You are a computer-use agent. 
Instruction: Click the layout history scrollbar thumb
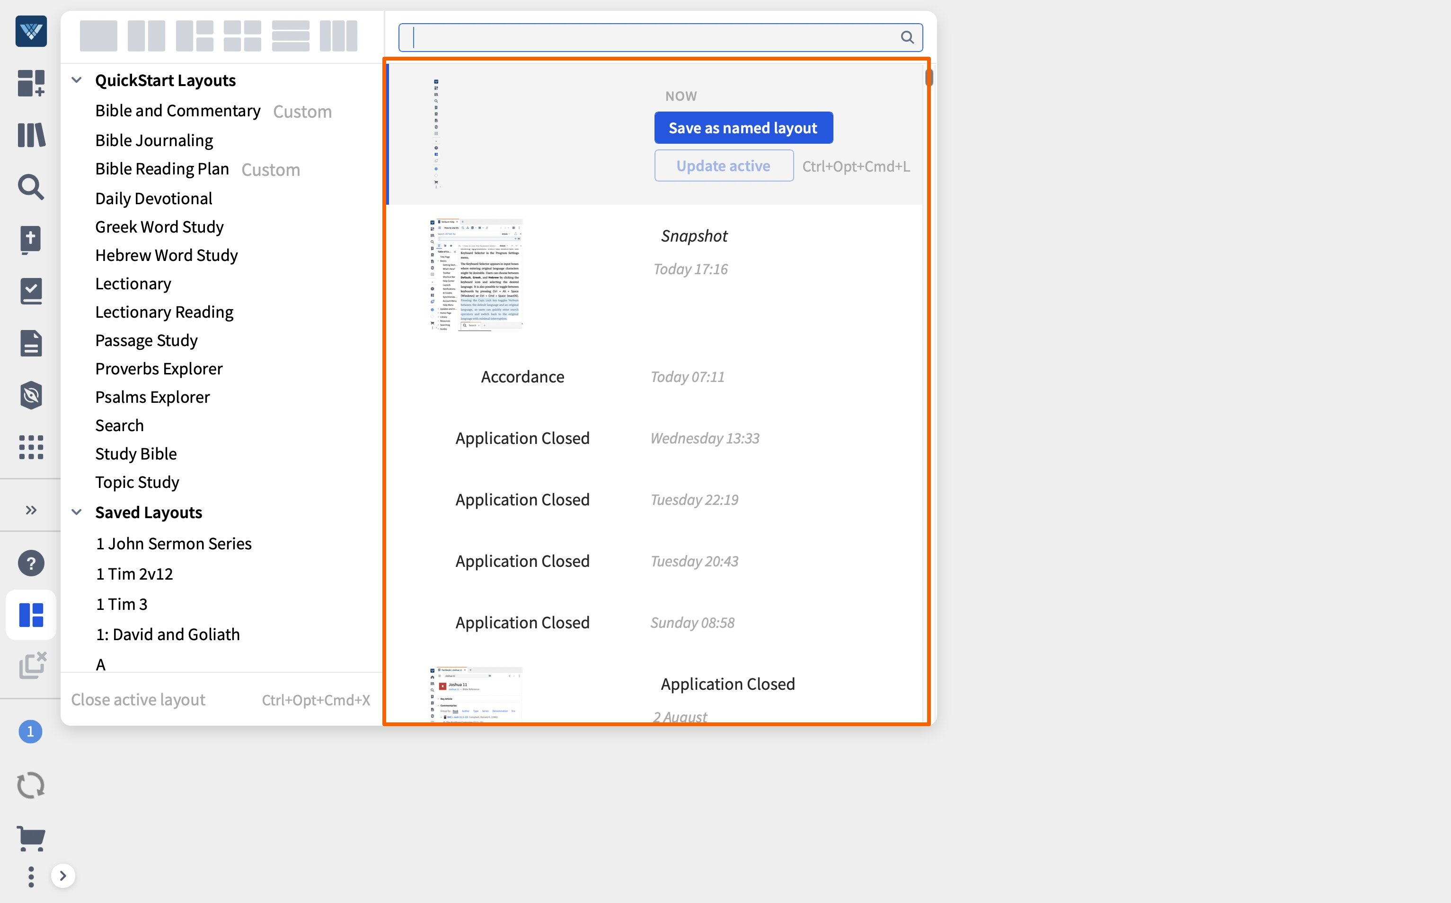[929, 78]
